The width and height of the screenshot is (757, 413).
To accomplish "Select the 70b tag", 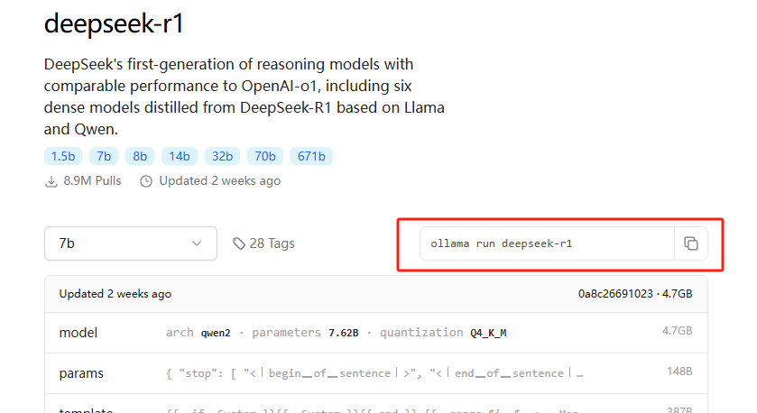I will (265, 156).
